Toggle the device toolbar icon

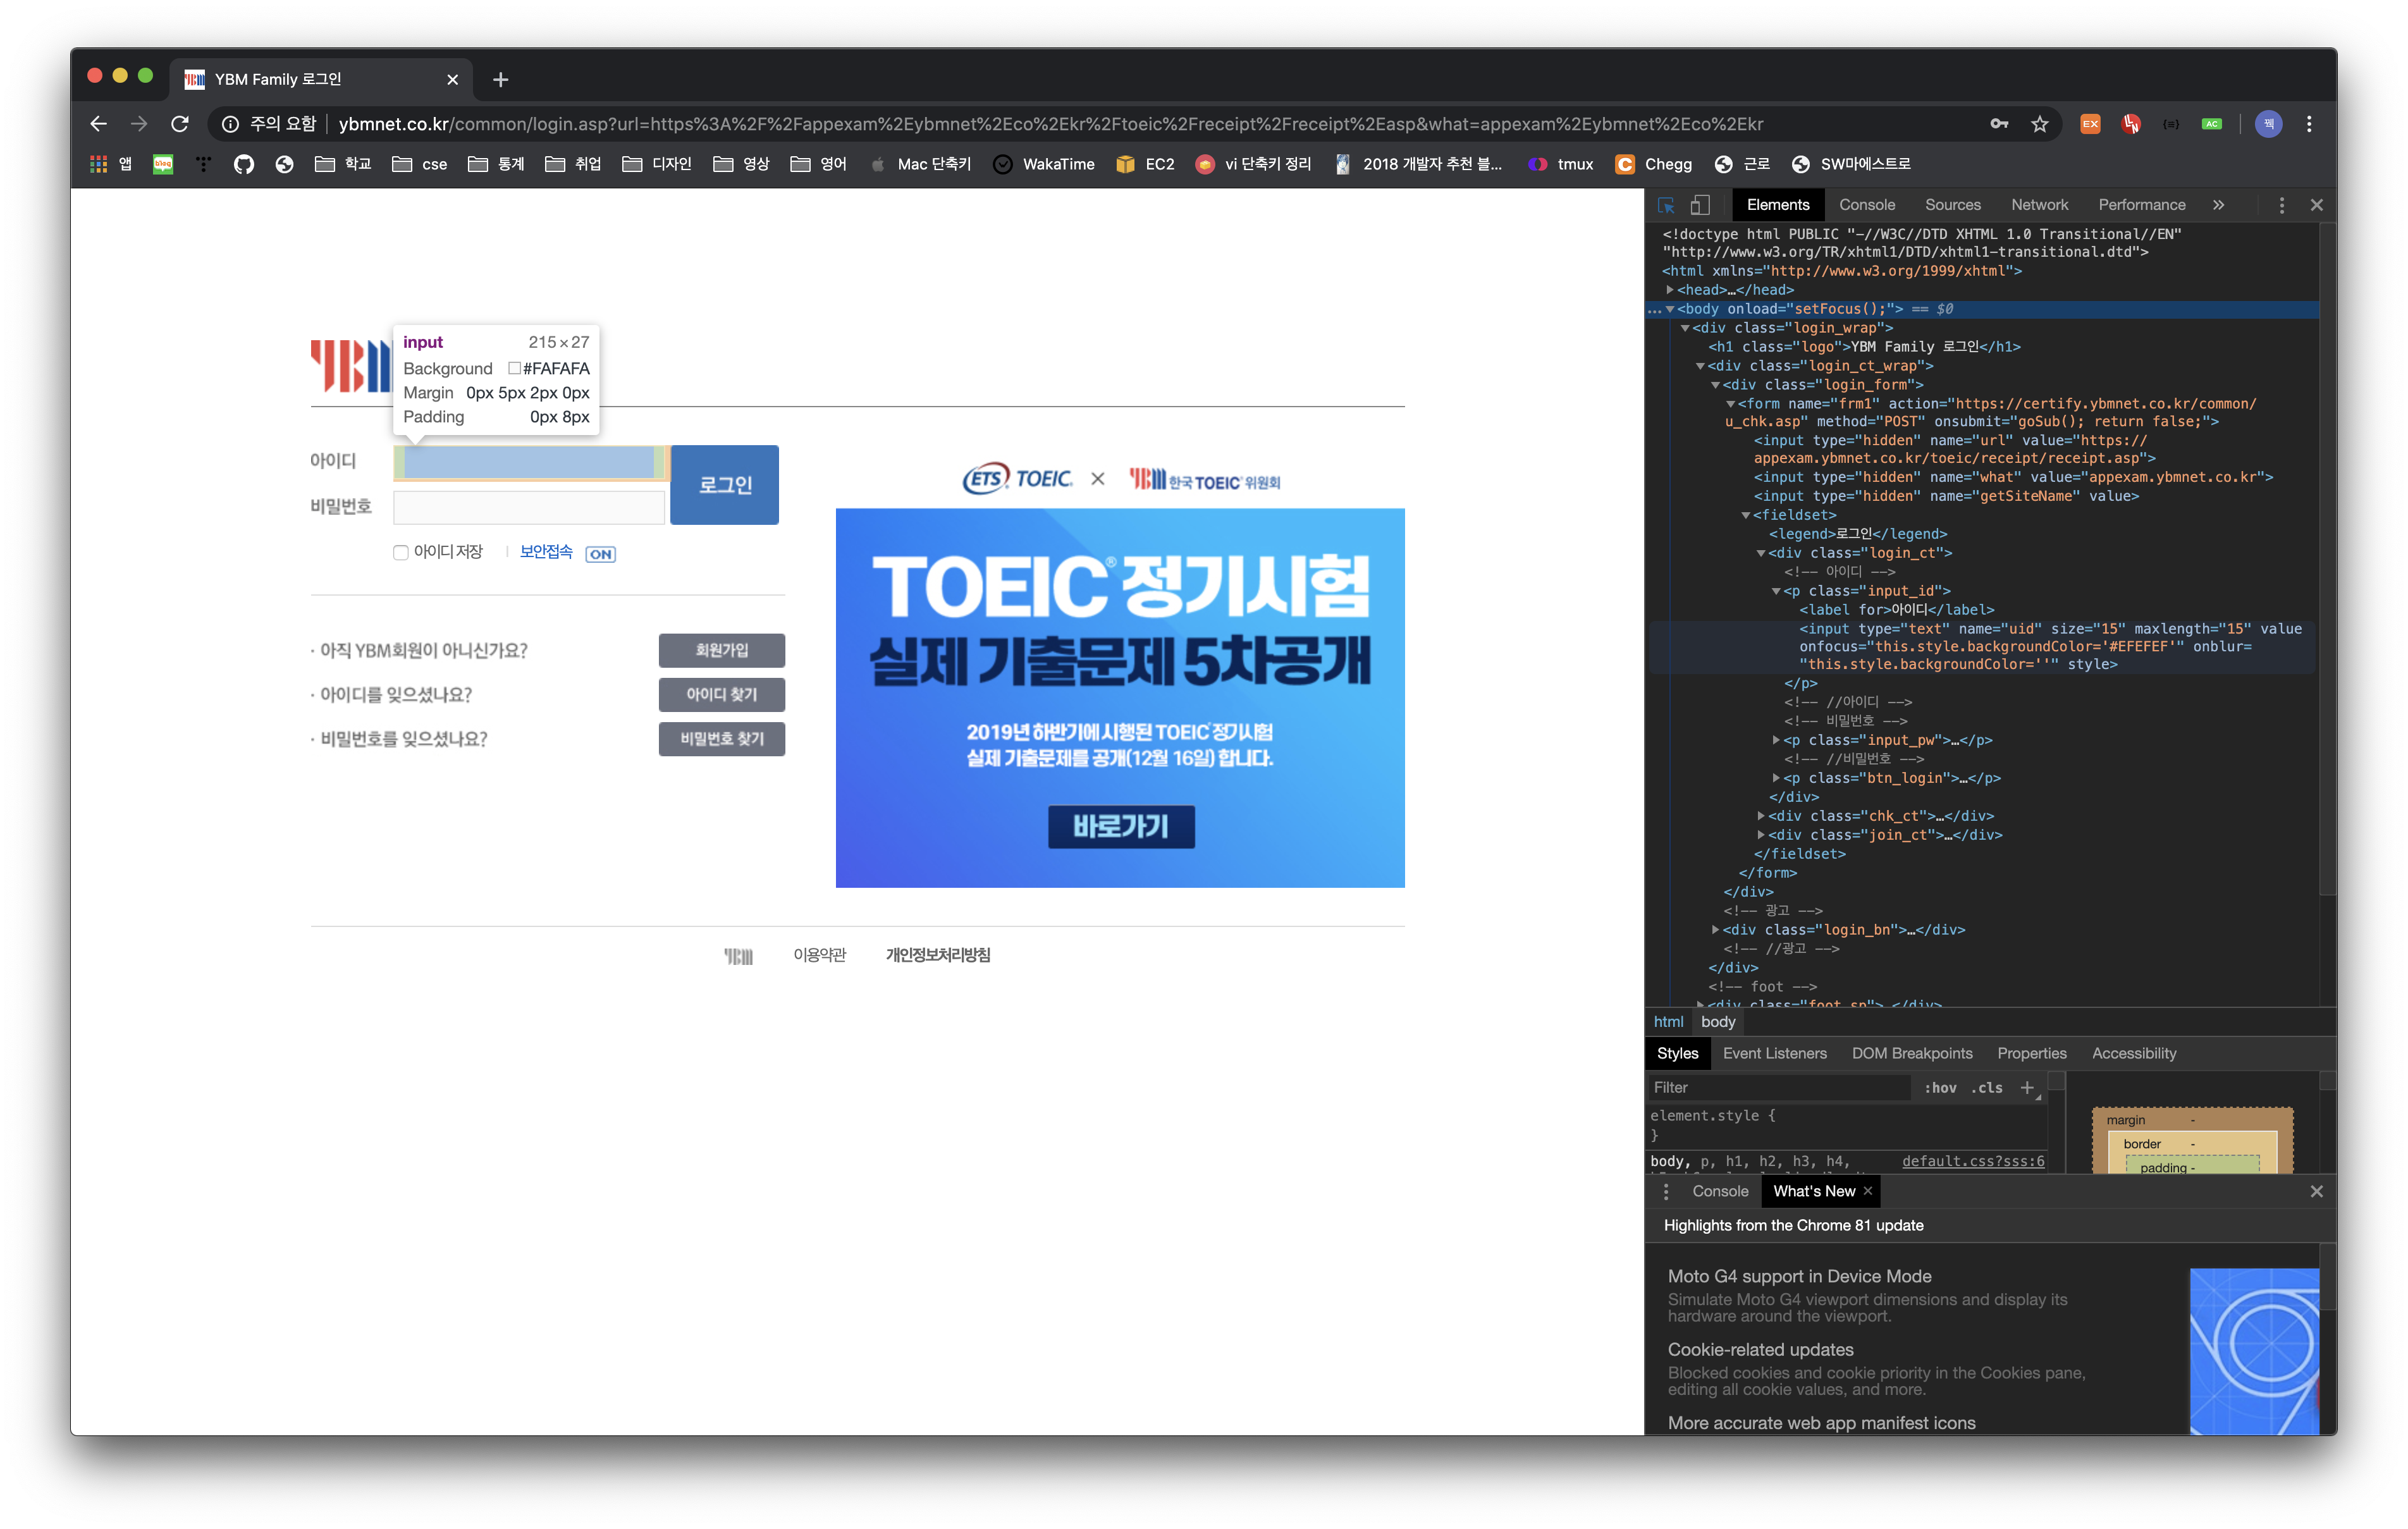1700,205
